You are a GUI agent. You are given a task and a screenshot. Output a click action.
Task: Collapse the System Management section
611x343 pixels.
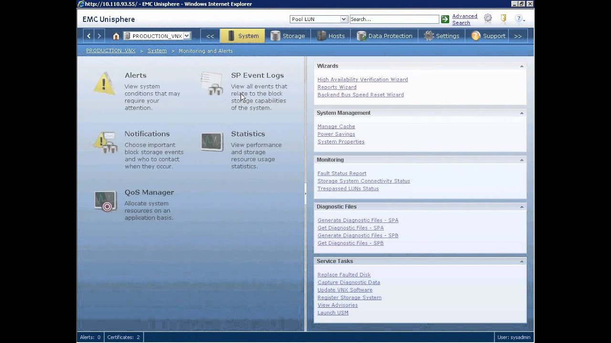click(521, 113)
